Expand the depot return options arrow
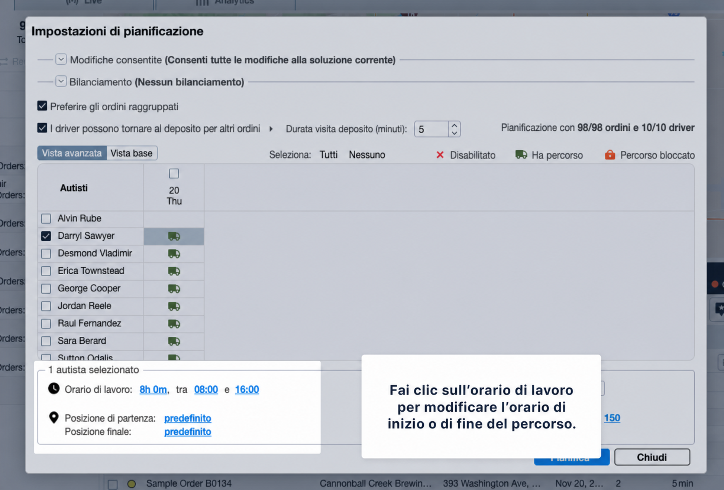This screenshot has width=724, height=490. coord(271,129)
